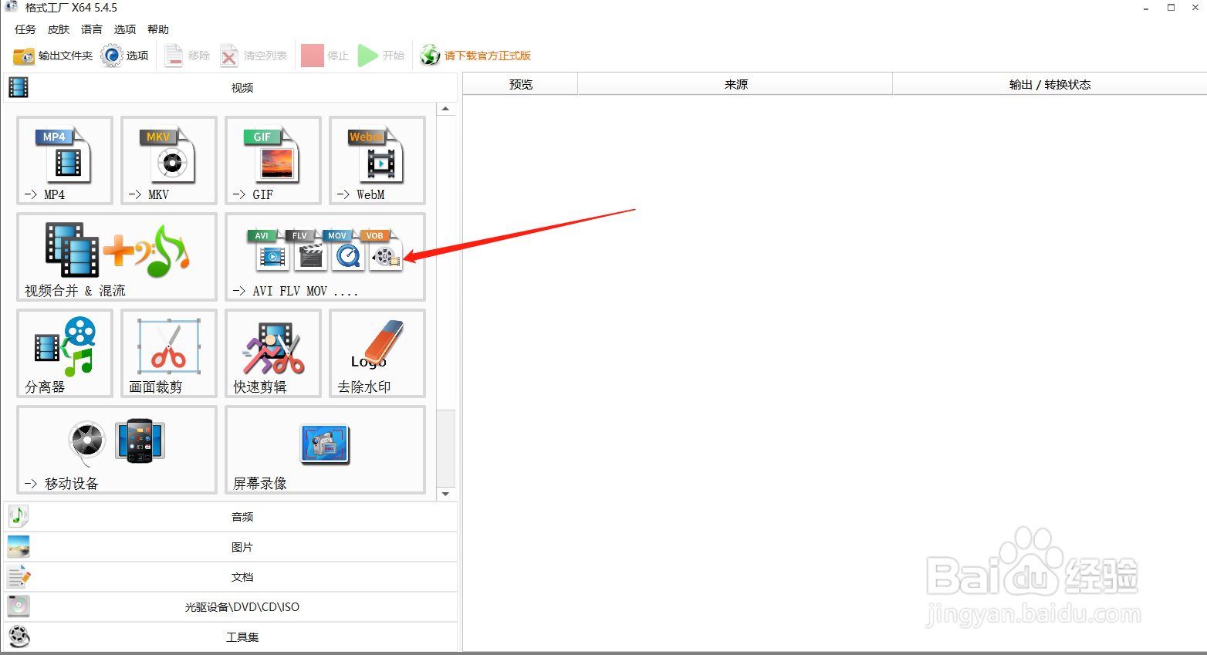Open the 帮助 menu
1207x655 pixels.
point(158,29)
